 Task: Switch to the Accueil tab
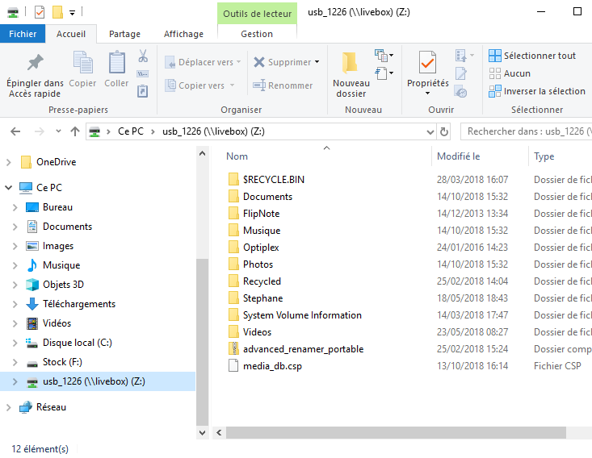[x=71, y=34]
